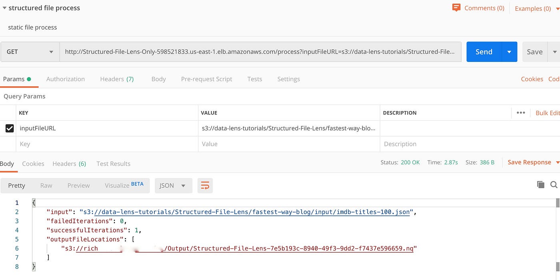Click the s3 value cell for inputFileURL
The width and height of the screenshot is (560, 280).
click(x=289, y=128)
